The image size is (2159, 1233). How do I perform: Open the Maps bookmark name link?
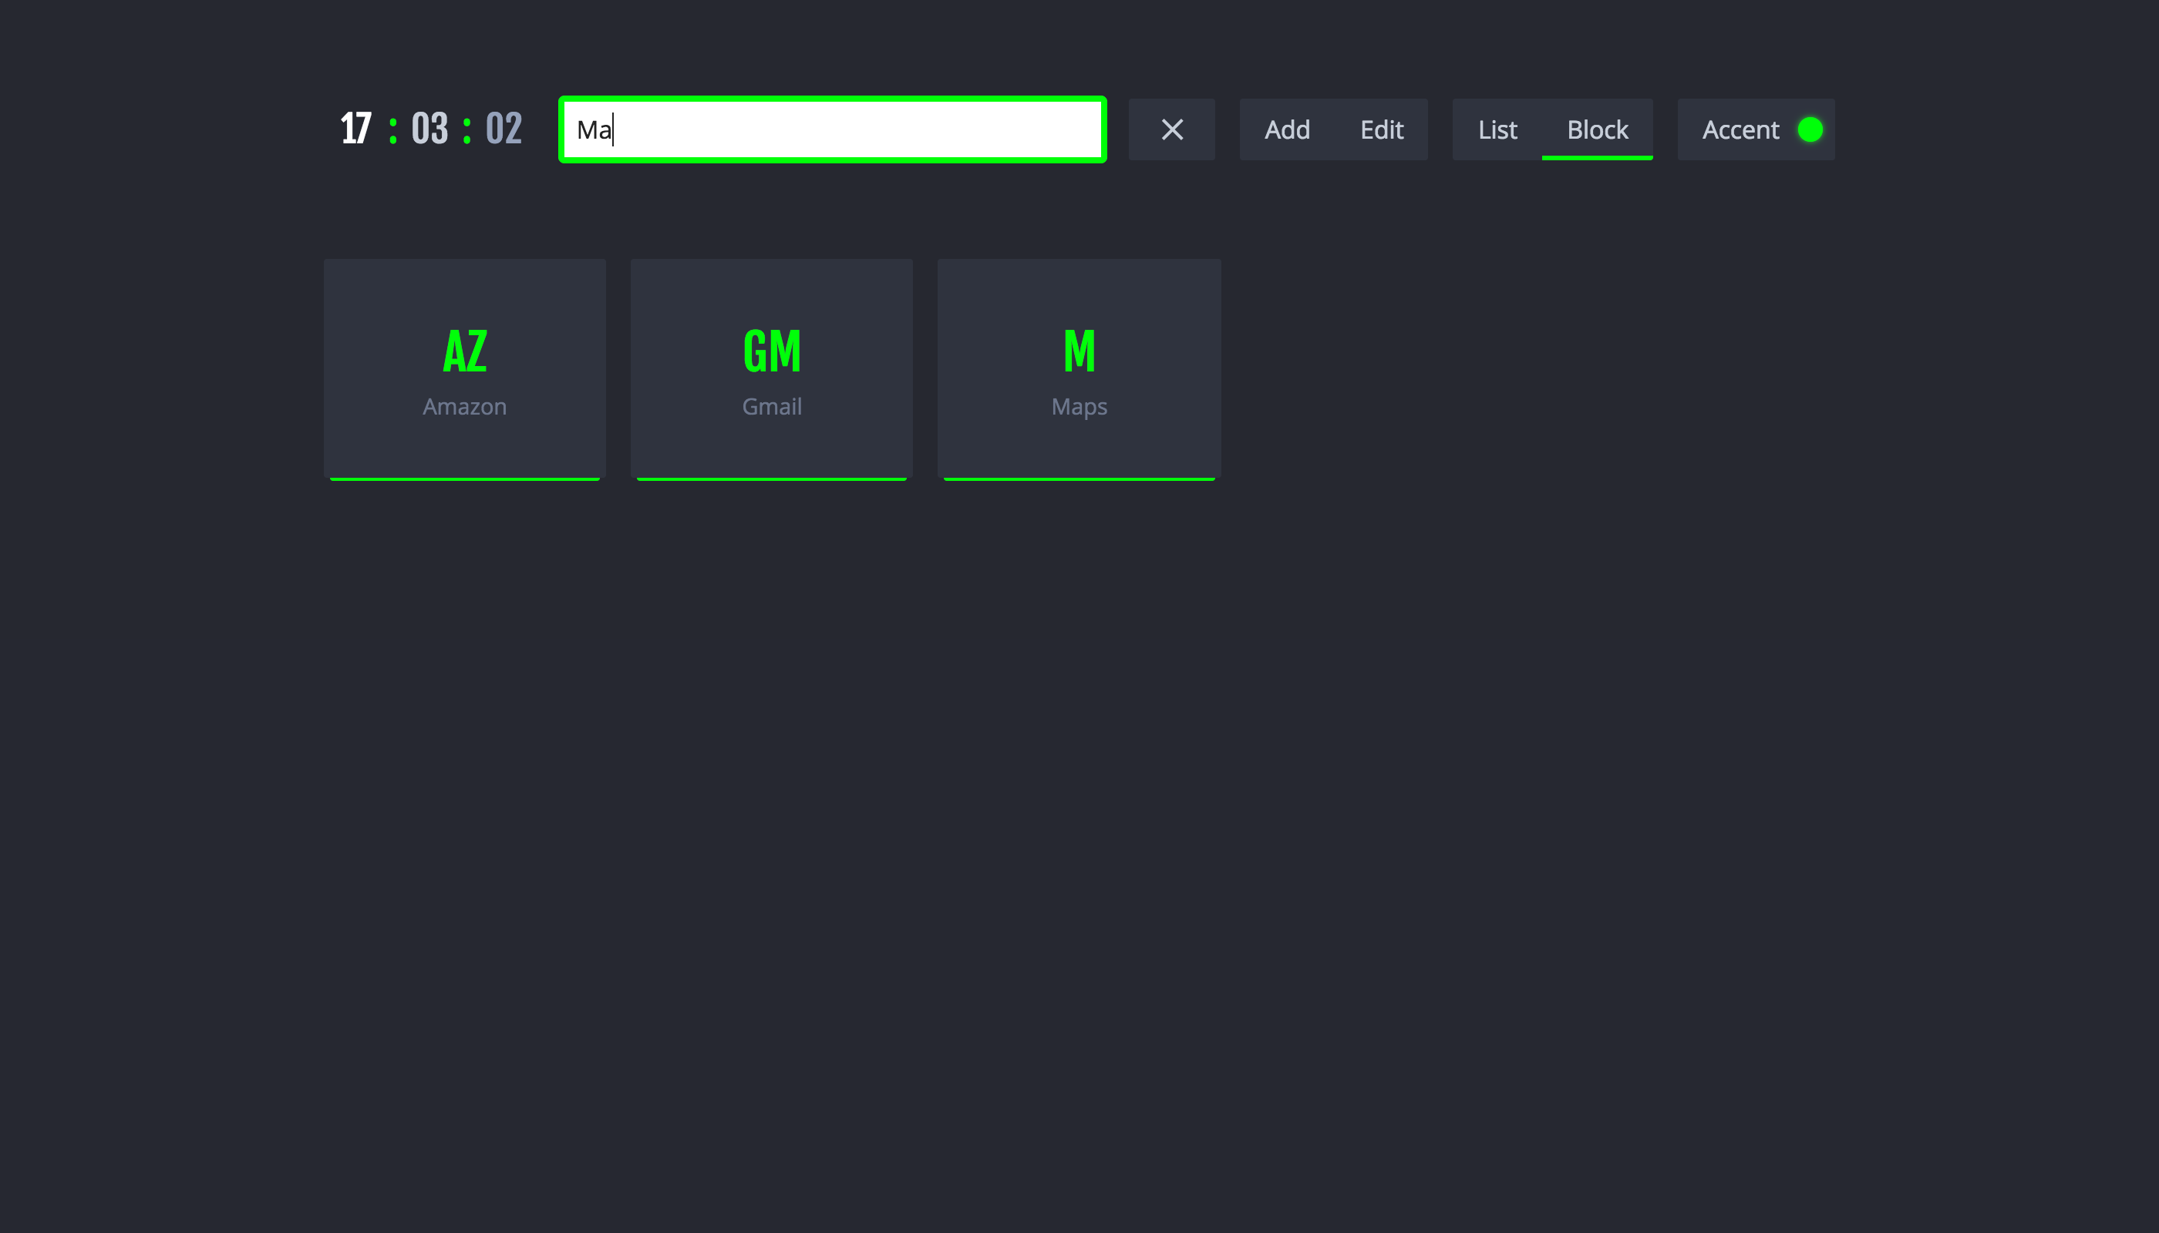(1079, 406)
